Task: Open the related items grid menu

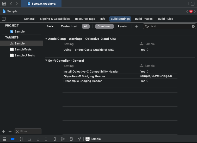Action: [4, 4]
